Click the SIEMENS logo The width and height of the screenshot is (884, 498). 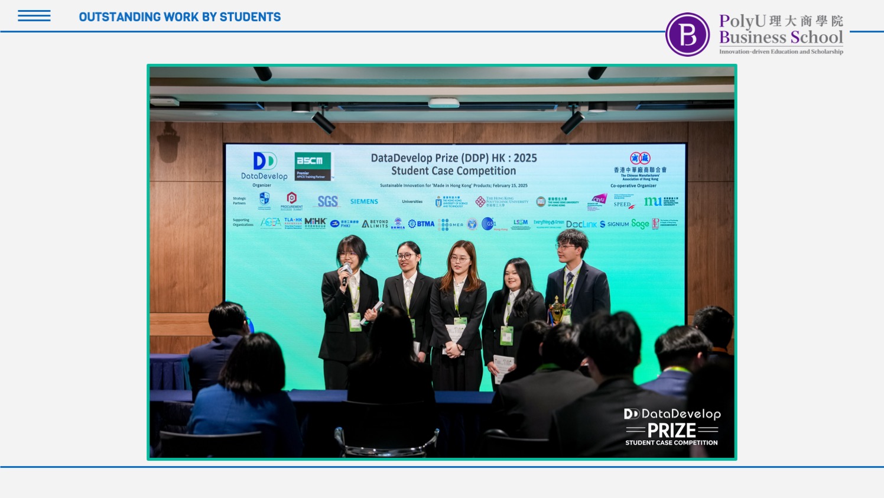tap(364, 202)
